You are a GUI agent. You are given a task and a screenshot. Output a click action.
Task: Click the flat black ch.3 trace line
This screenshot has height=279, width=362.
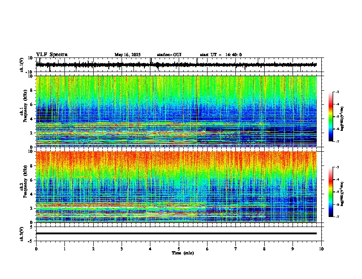coord(176,233)
